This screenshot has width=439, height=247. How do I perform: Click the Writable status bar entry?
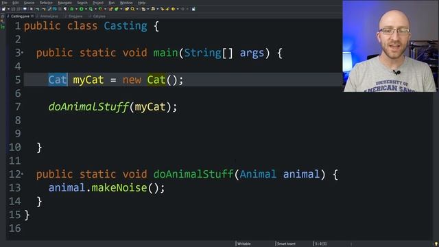[244, 244]
